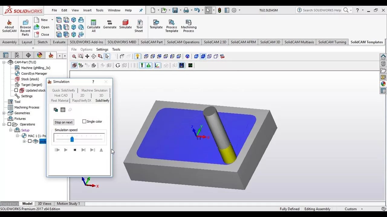Viewport: 387px width, 217px height.
Task: Expand the highlighted pocket operation
Action: [25, 141]
